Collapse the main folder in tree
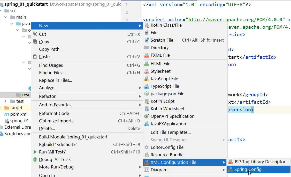 pyautogui.click(x=6, y=17)
